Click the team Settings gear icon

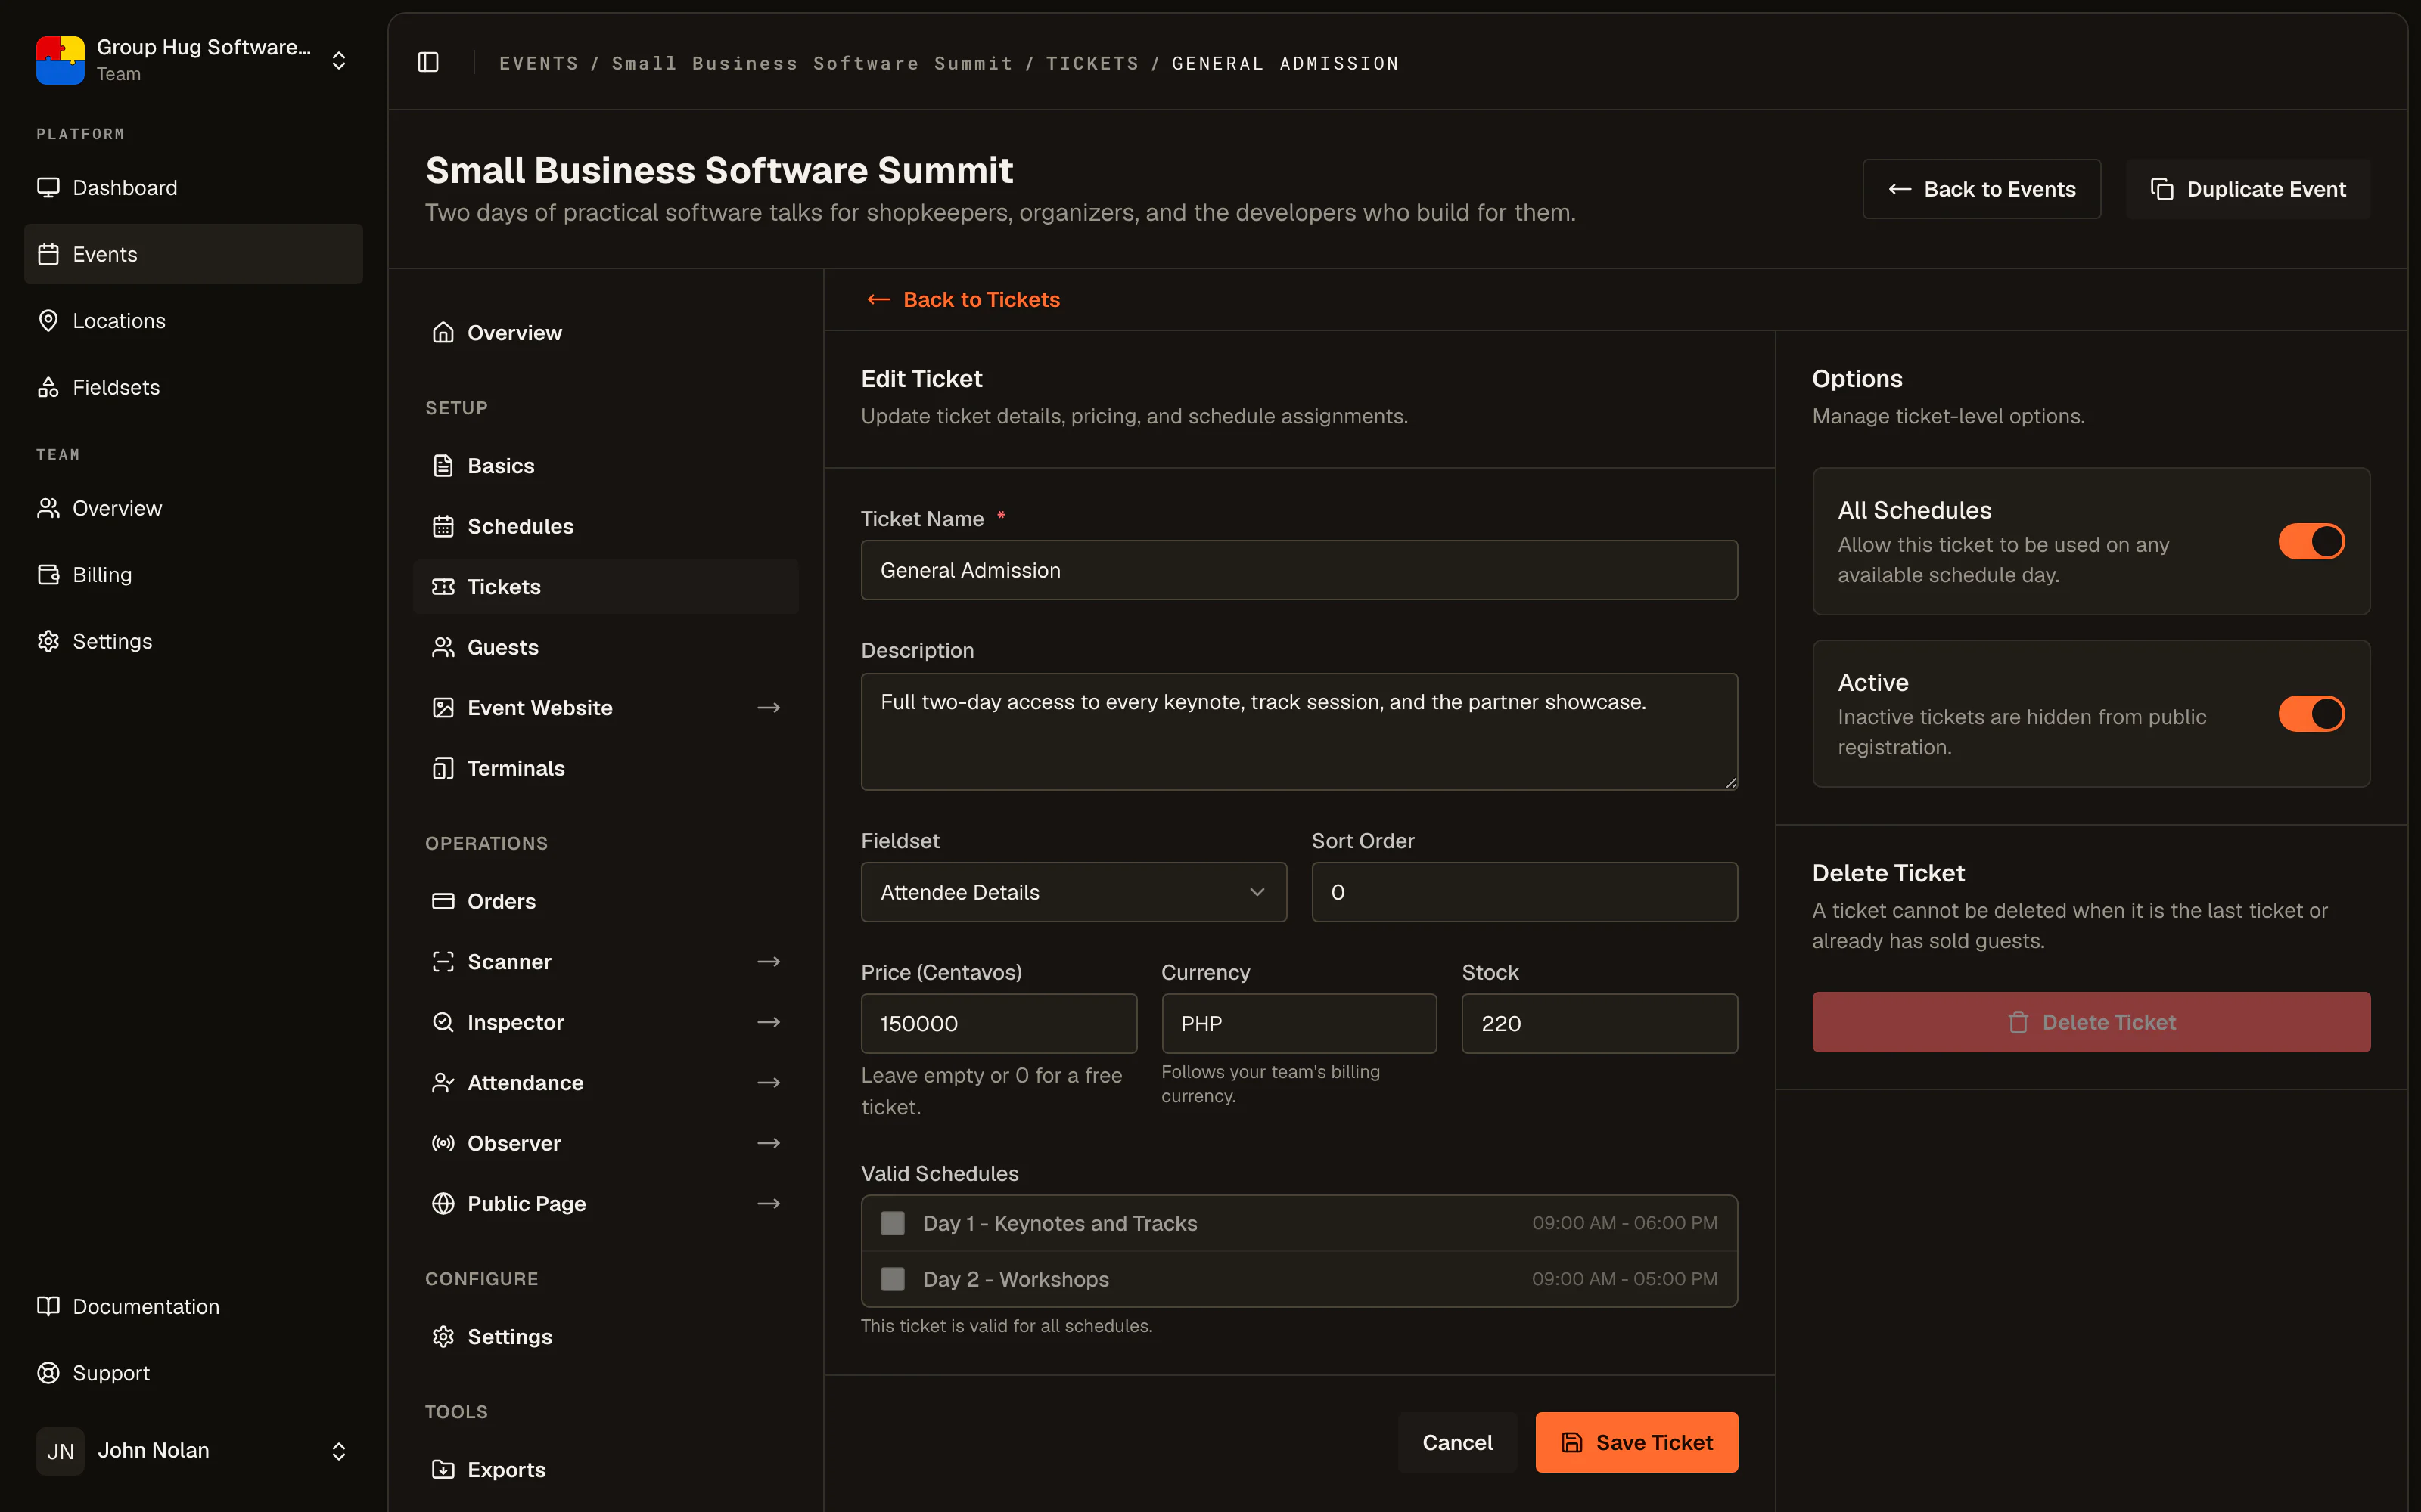click(48, 641)
